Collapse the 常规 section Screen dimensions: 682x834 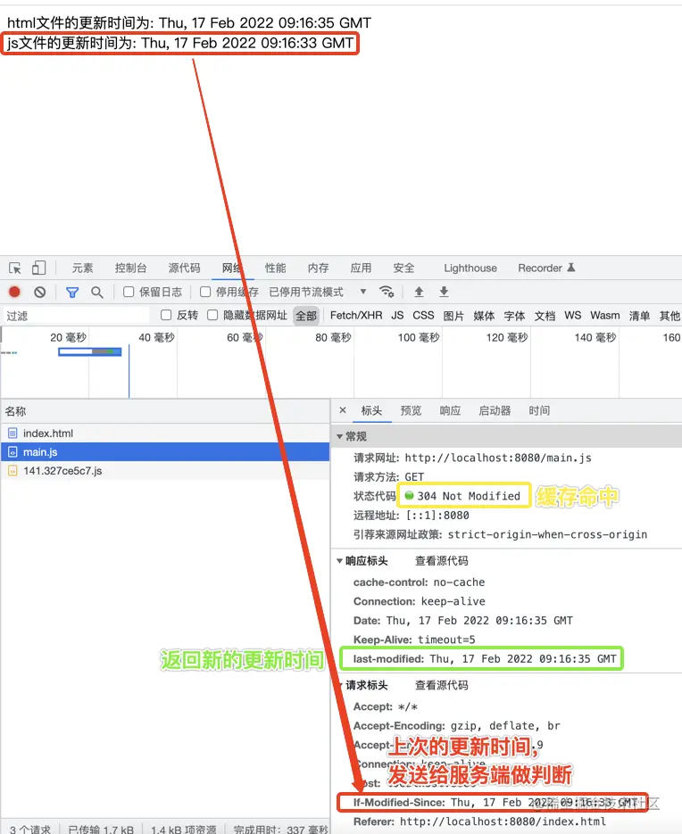pos(340,436)
